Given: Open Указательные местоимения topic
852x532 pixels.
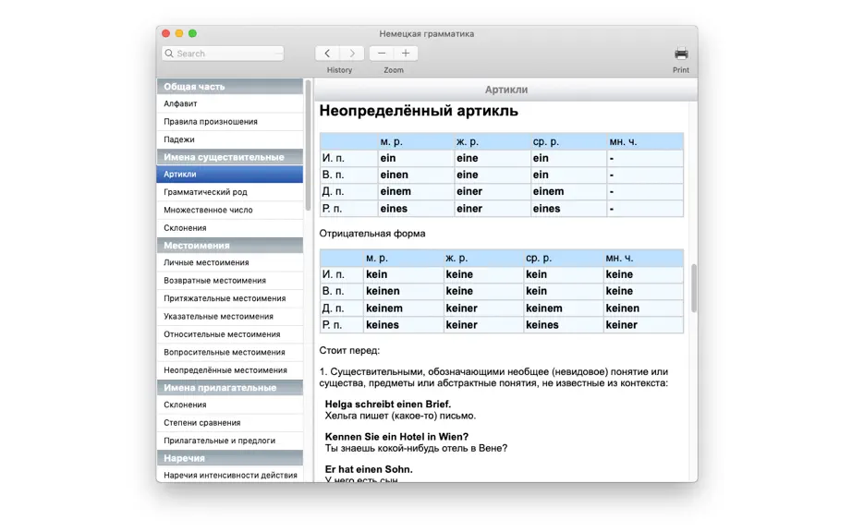Looking at the screenshot, I should point(230,317).
